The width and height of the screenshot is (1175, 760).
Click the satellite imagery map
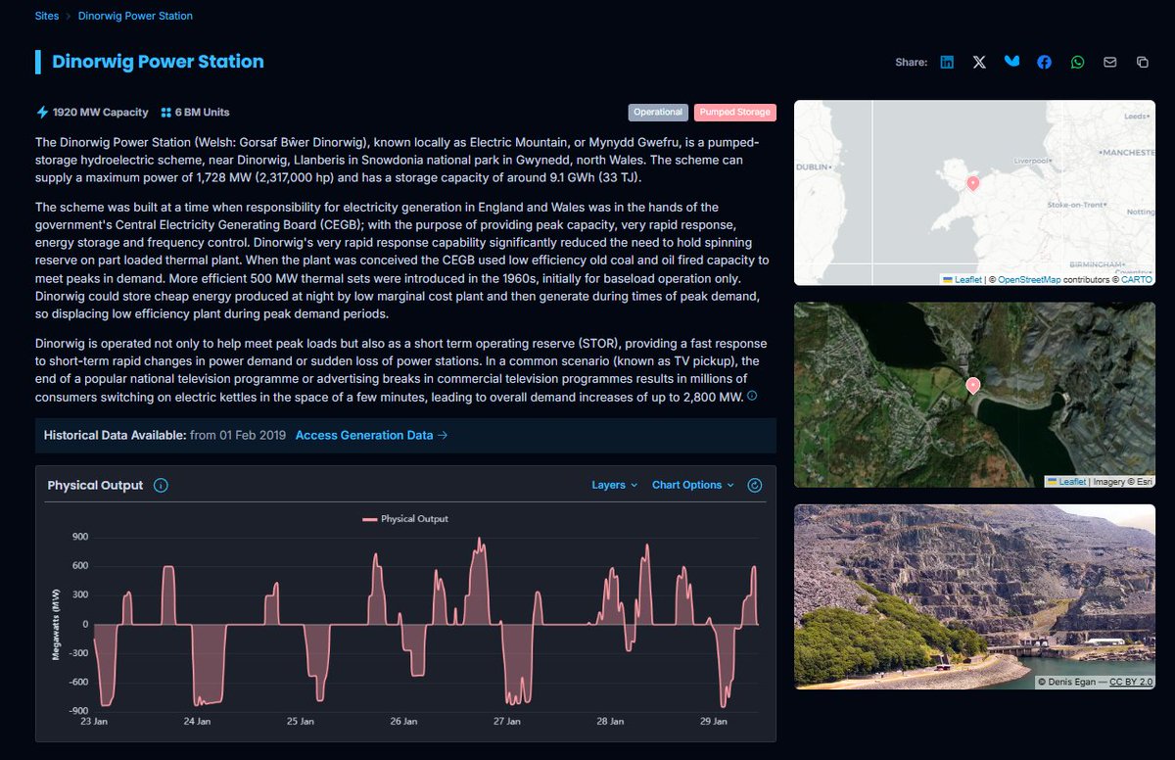click(974, 395)
